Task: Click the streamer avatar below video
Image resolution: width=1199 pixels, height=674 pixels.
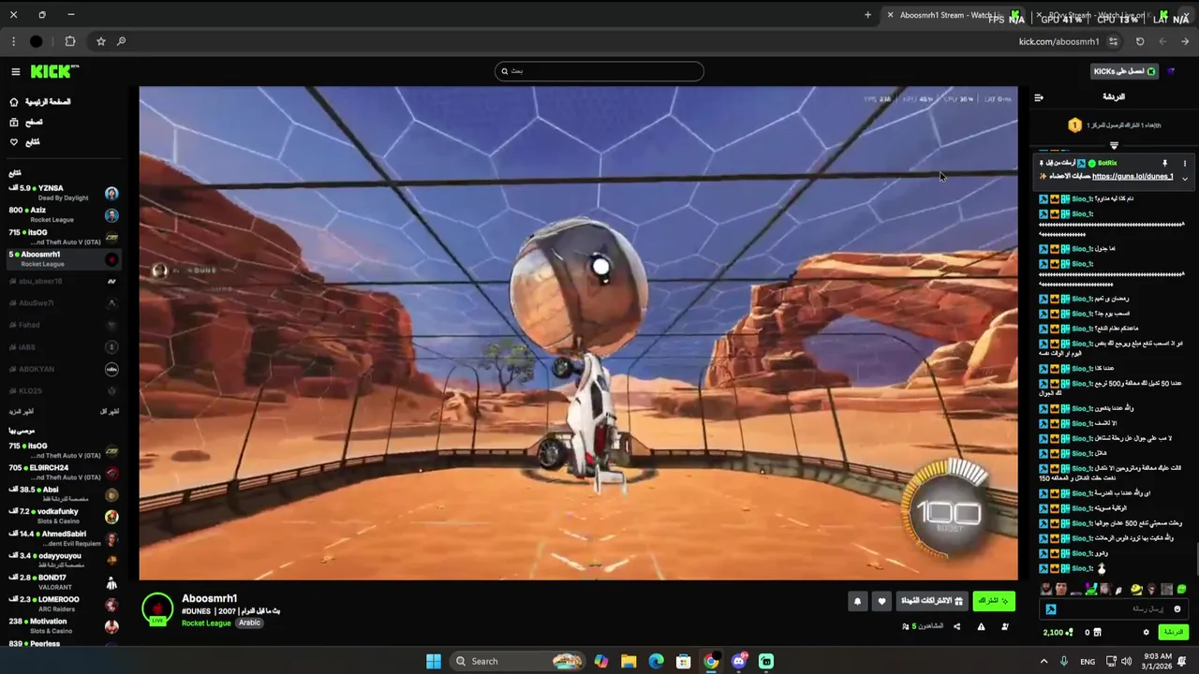Action: click(x=157, y=608)
